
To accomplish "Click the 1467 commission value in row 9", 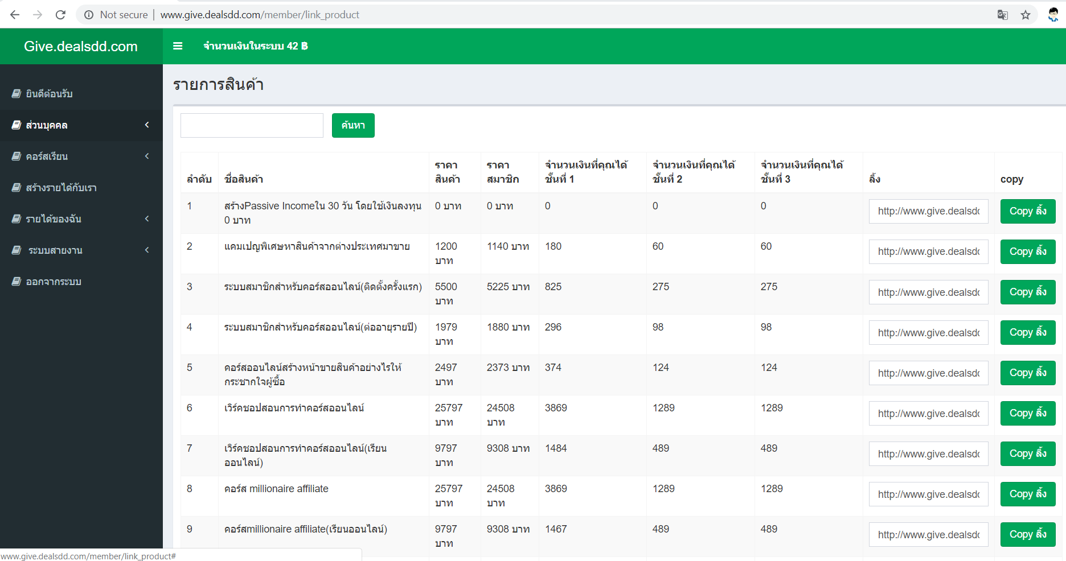I will (x=556, y=529).
